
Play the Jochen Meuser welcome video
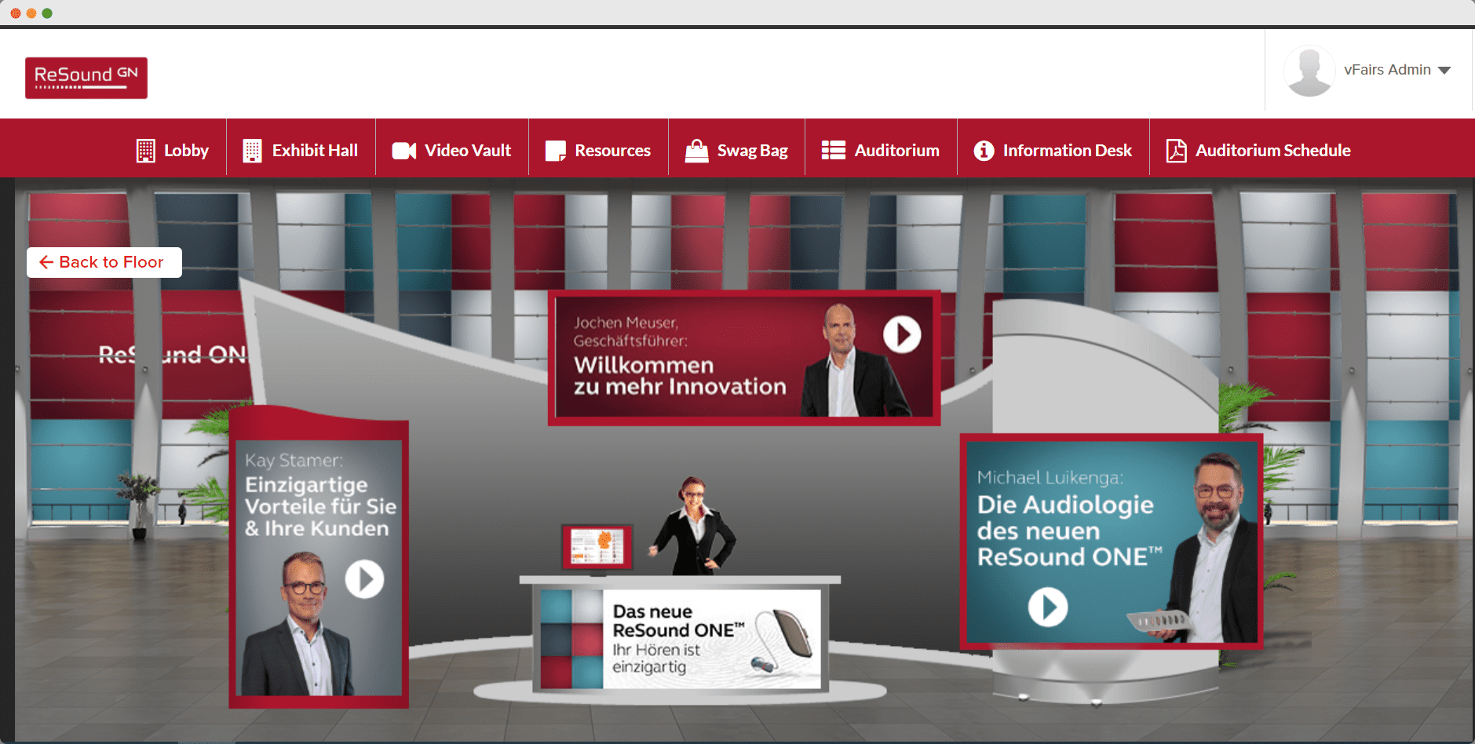(x=902, y=335)
